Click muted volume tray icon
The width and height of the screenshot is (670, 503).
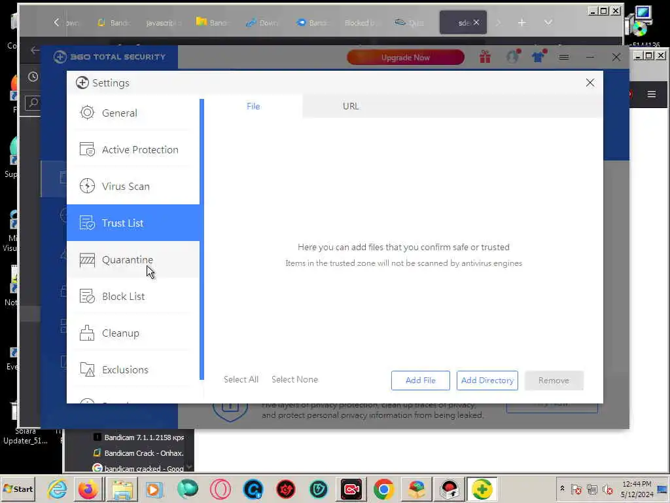tap(607, 489)
